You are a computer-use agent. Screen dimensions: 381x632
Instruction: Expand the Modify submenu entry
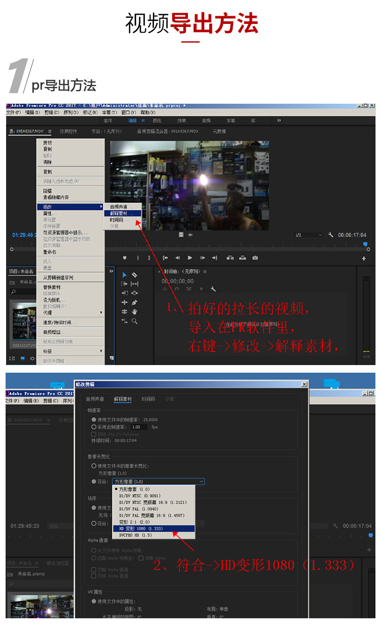[x=71, y=207]
